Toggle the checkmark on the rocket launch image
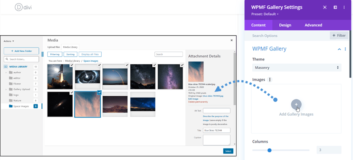The image size is (353, 160). (x=72, y=65)
